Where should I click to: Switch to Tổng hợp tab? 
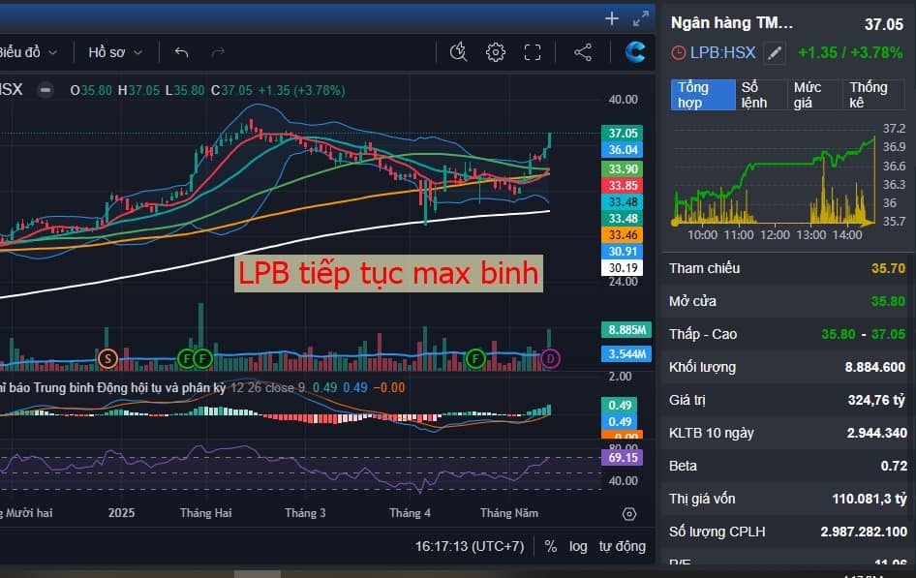point(703,95)
